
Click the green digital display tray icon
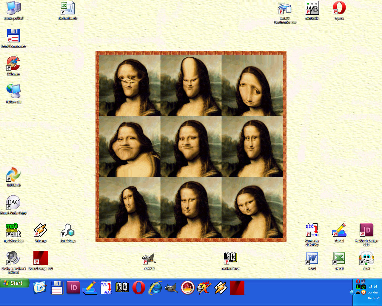tap(363, 287)
